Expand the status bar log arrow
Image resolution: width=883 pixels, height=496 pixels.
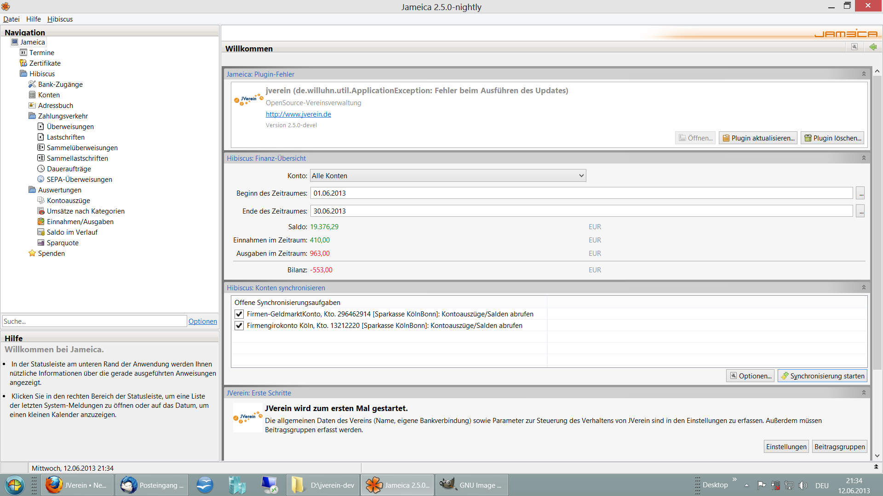876,467
